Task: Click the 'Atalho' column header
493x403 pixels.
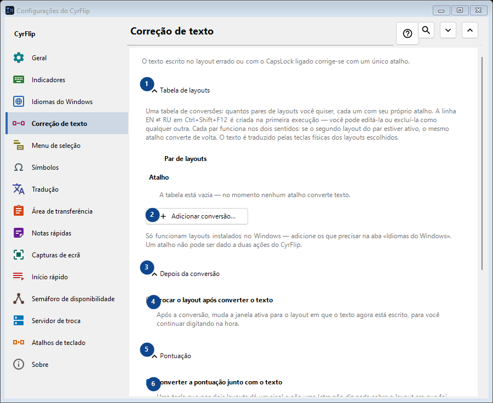Action: (159, 177)
